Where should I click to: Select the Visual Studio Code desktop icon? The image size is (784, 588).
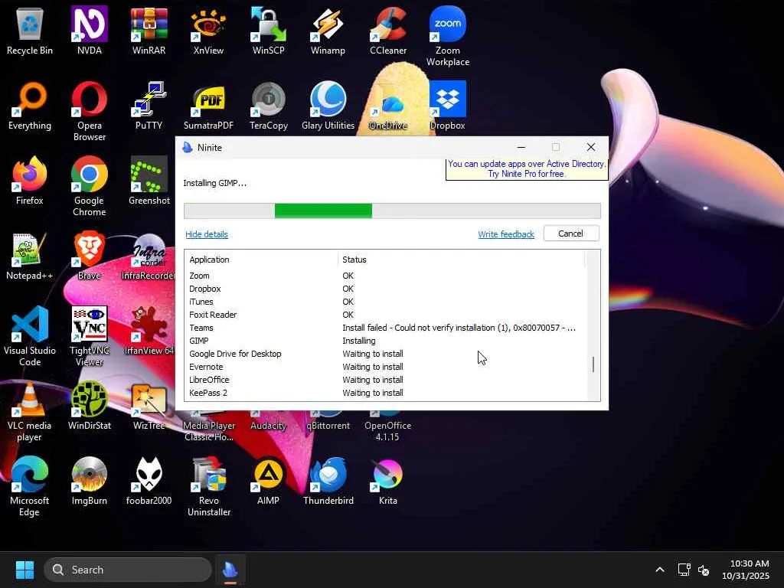(x=30, y=337)
